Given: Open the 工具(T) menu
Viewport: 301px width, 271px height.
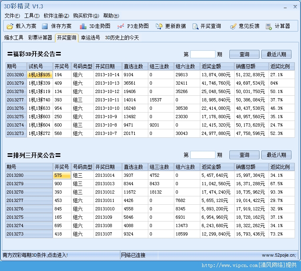Looking at the screenshot, I should pos(32,16).
